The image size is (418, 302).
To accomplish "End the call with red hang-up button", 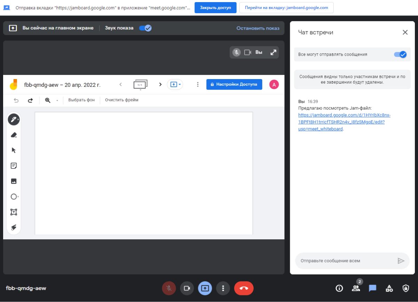I will point(244,288).
